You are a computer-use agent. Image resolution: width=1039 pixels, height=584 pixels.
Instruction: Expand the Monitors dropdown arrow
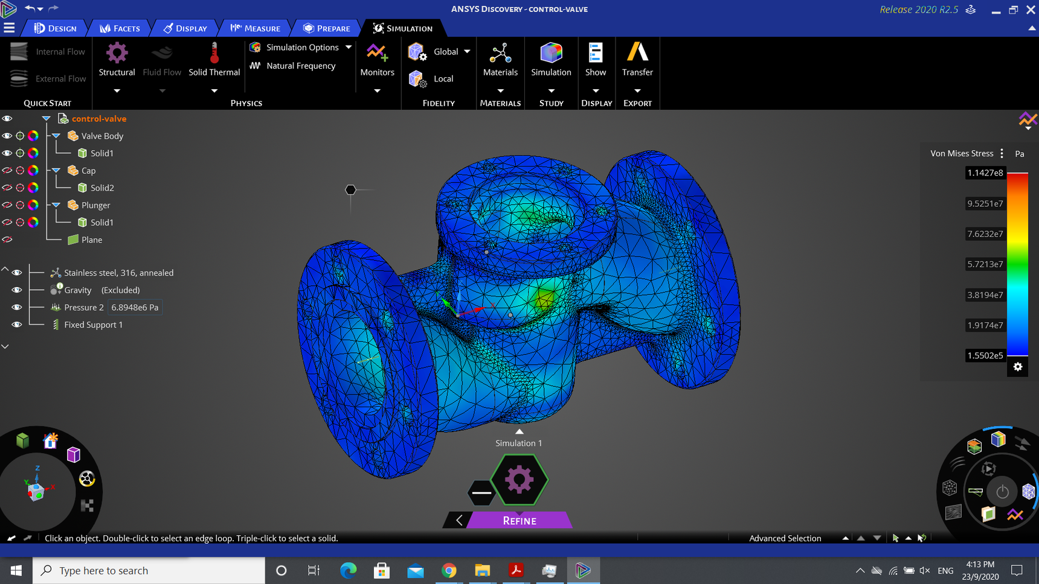point(377,91)
